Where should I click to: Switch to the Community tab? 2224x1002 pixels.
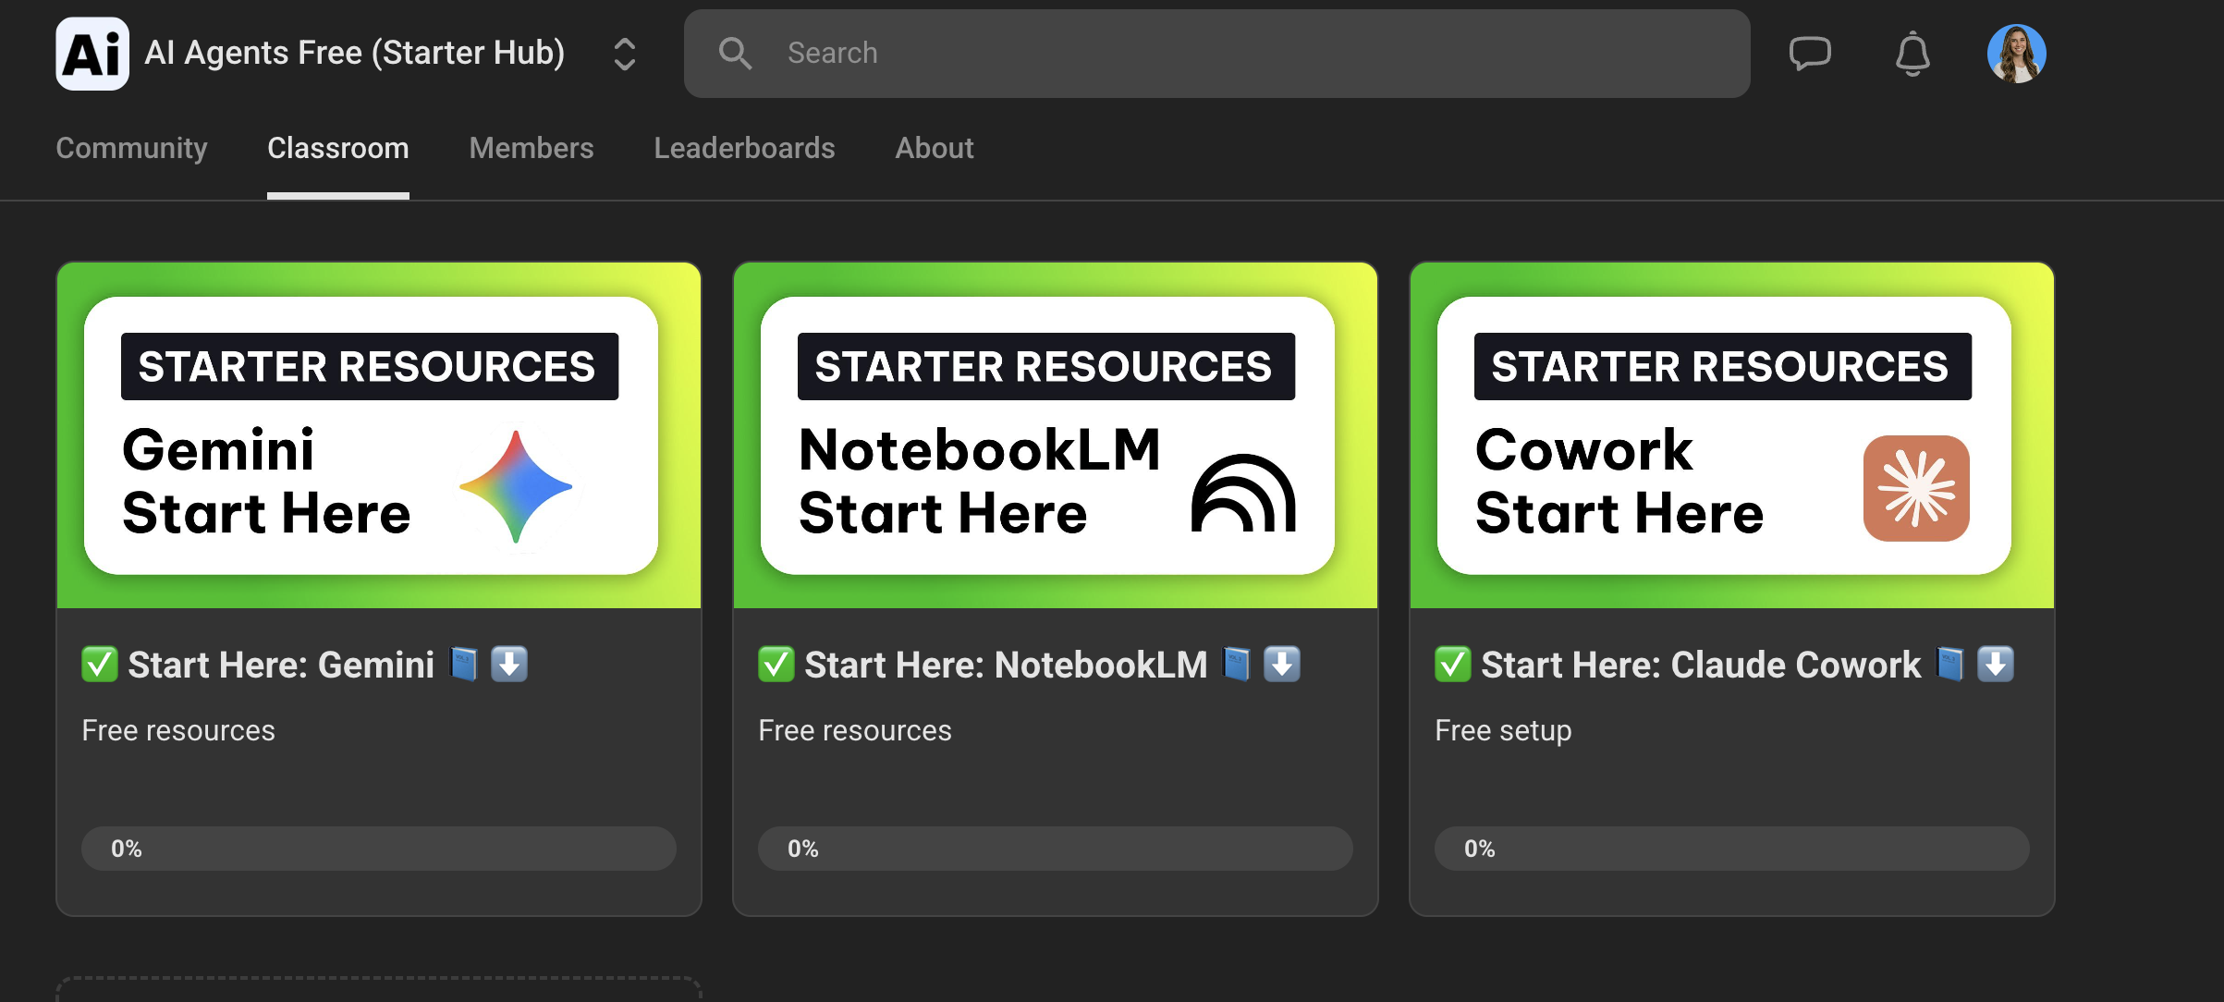pyautogui.click(x=131, y=148)
